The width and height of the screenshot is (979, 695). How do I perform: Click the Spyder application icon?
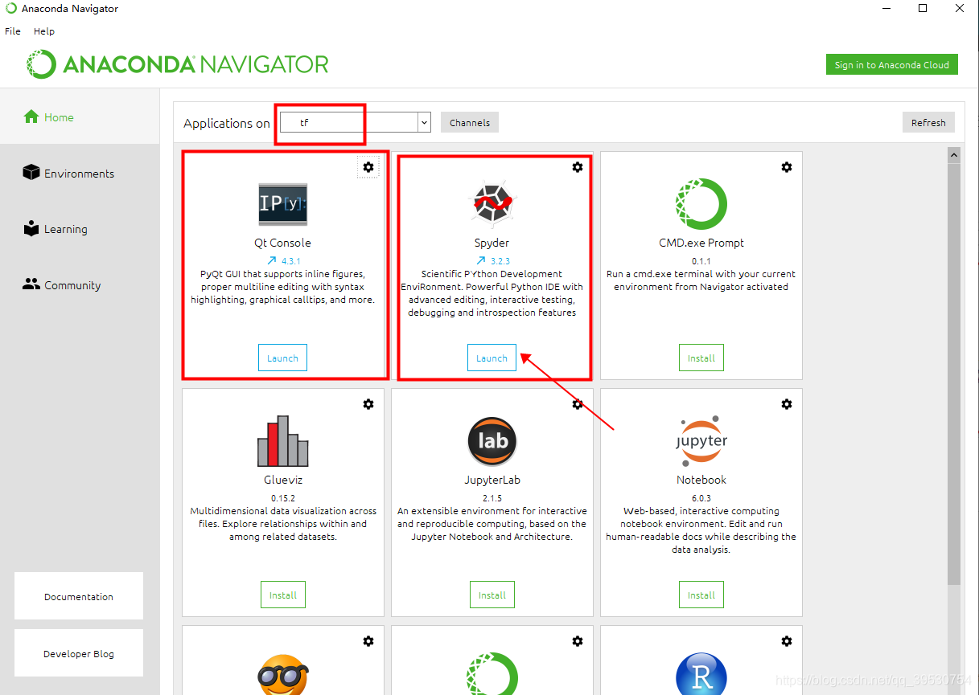tap(492, 204)
